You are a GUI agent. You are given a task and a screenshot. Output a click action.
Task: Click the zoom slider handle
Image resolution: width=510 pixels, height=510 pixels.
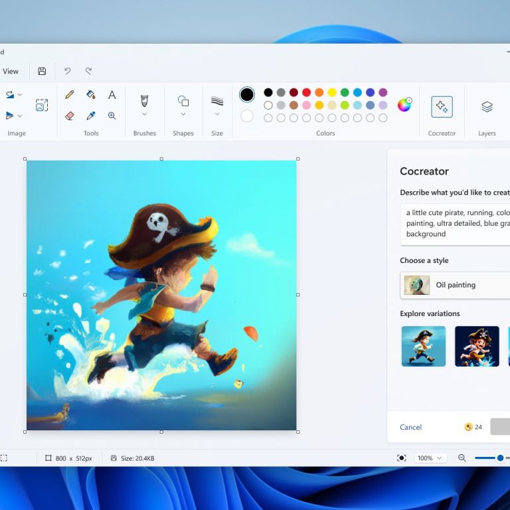coord(500,458)
